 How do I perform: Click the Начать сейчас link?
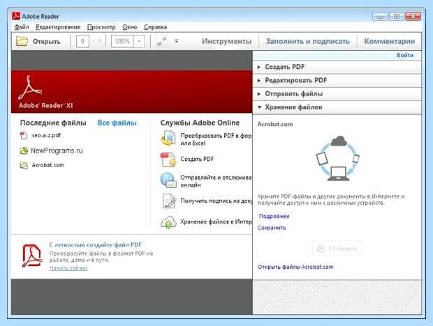68,268
